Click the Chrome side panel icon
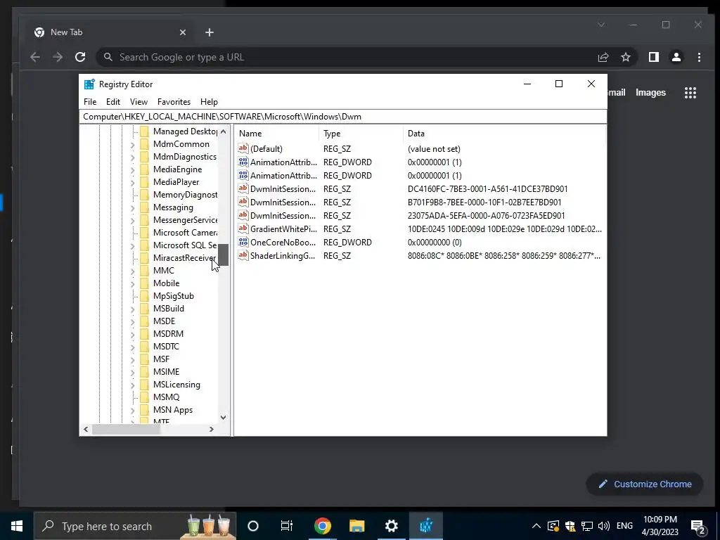This screenshot has height=540, width=720. click(653, 57)
